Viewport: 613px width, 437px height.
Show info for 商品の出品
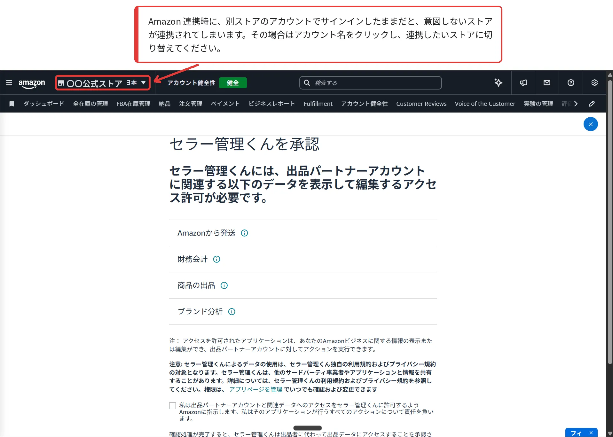click(224, 285)
